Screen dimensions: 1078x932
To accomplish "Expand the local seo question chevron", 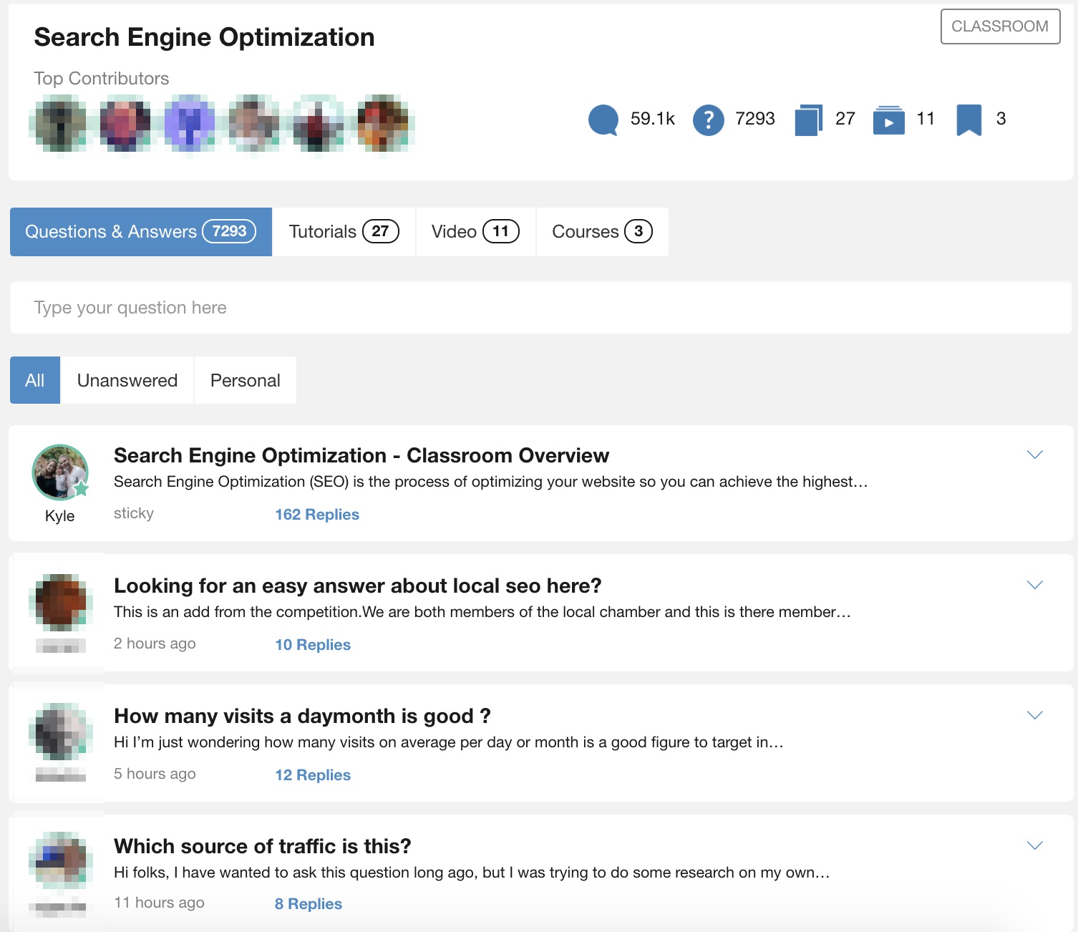I will coord(1035,585).
